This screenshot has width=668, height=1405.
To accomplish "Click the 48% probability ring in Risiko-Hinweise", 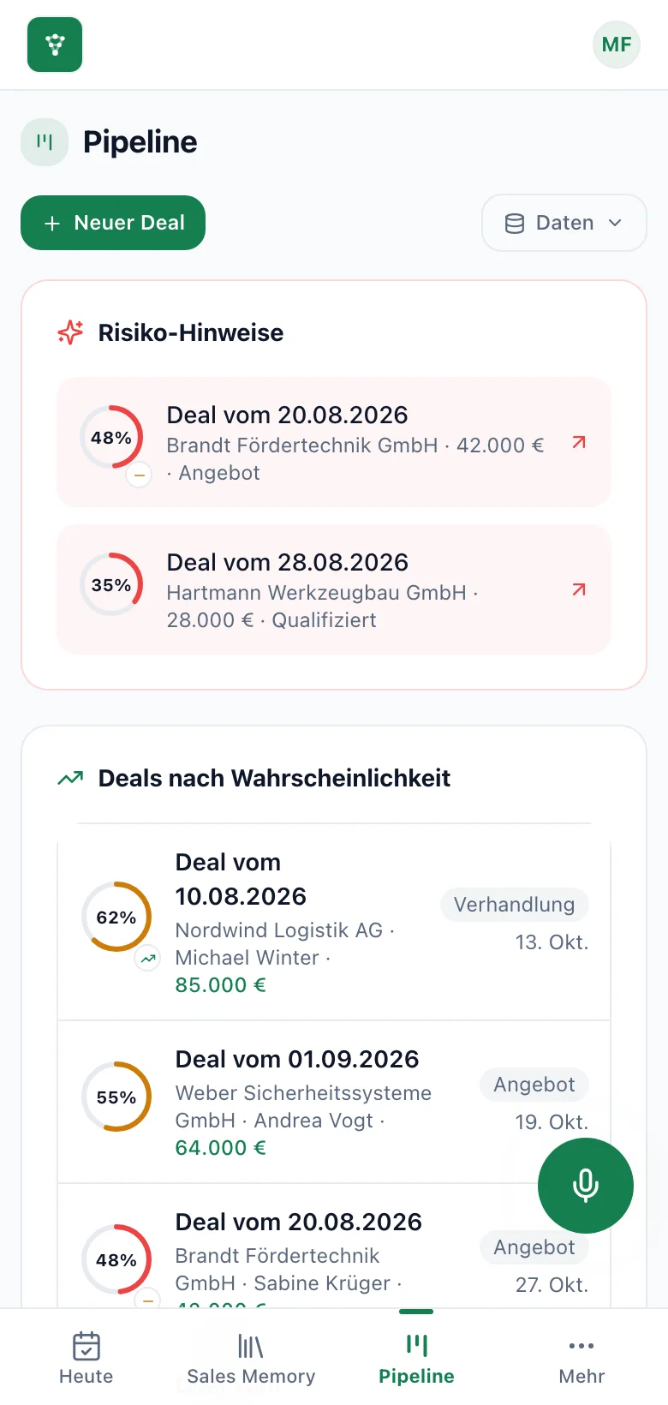I will pos(111,437).
